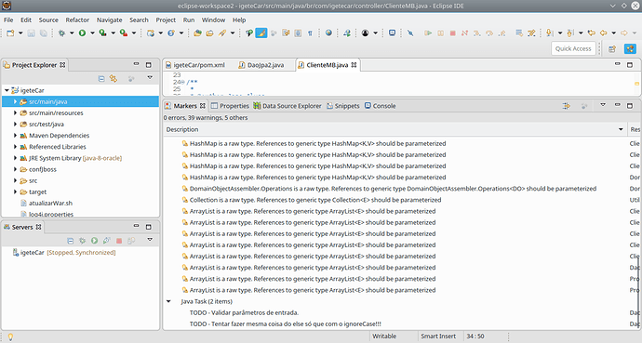The height and width of the screenshot is (343, 642).
Task: Click the Open Perspective icon
Action: [612, 48]
